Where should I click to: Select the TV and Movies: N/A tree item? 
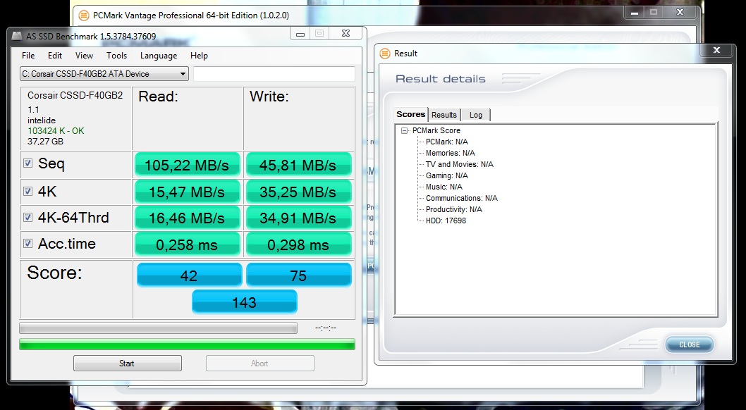(x=460, y=164)
